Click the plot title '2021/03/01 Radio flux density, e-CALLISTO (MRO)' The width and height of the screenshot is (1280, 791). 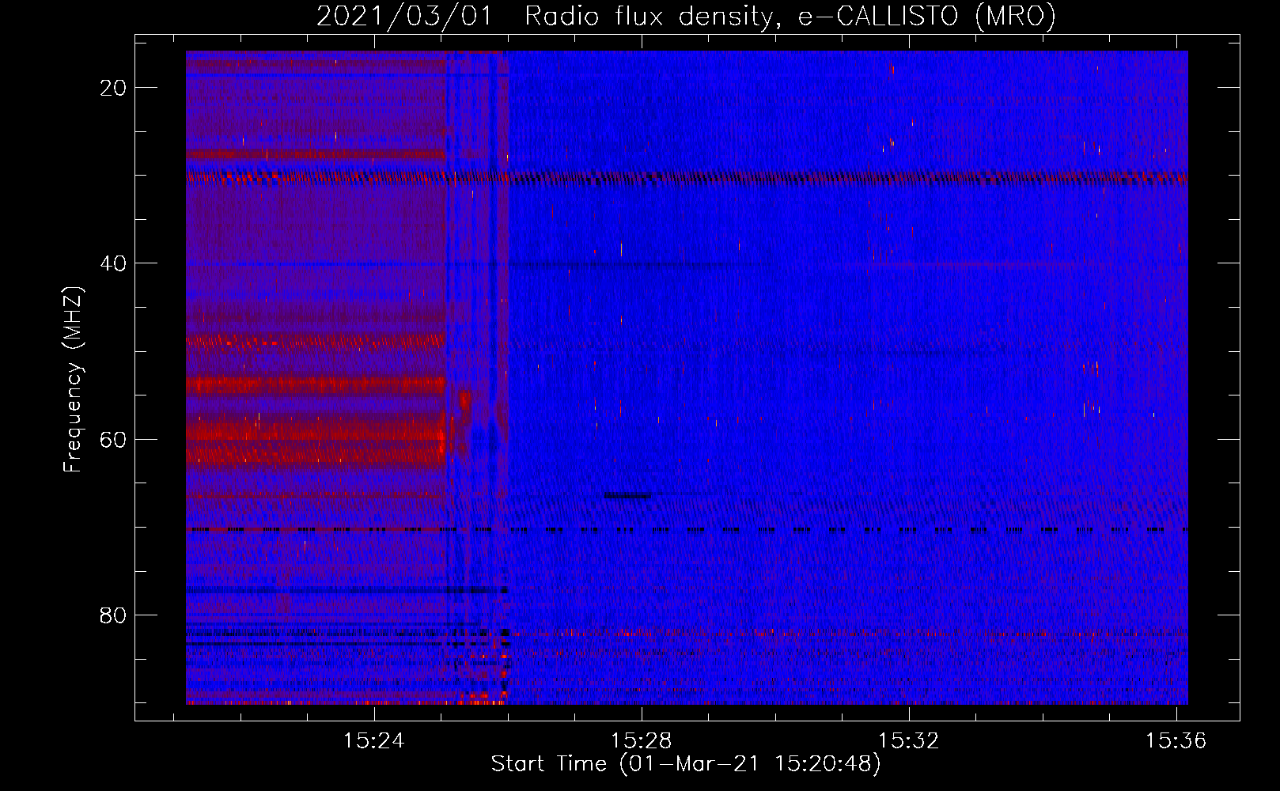click(686, 16)
